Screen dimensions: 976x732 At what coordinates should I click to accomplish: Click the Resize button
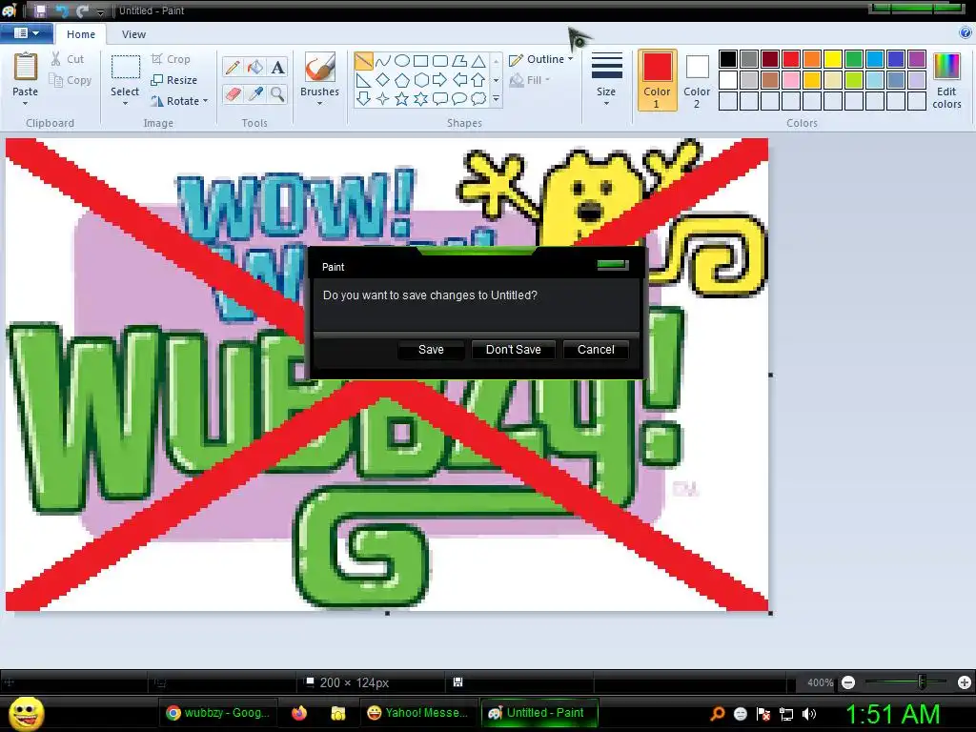pos(174,80)
